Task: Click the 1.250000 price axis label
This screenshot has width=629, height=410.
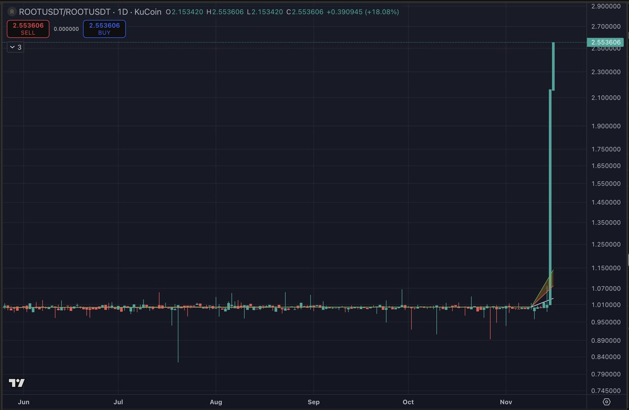Action: tap(606, 245)
